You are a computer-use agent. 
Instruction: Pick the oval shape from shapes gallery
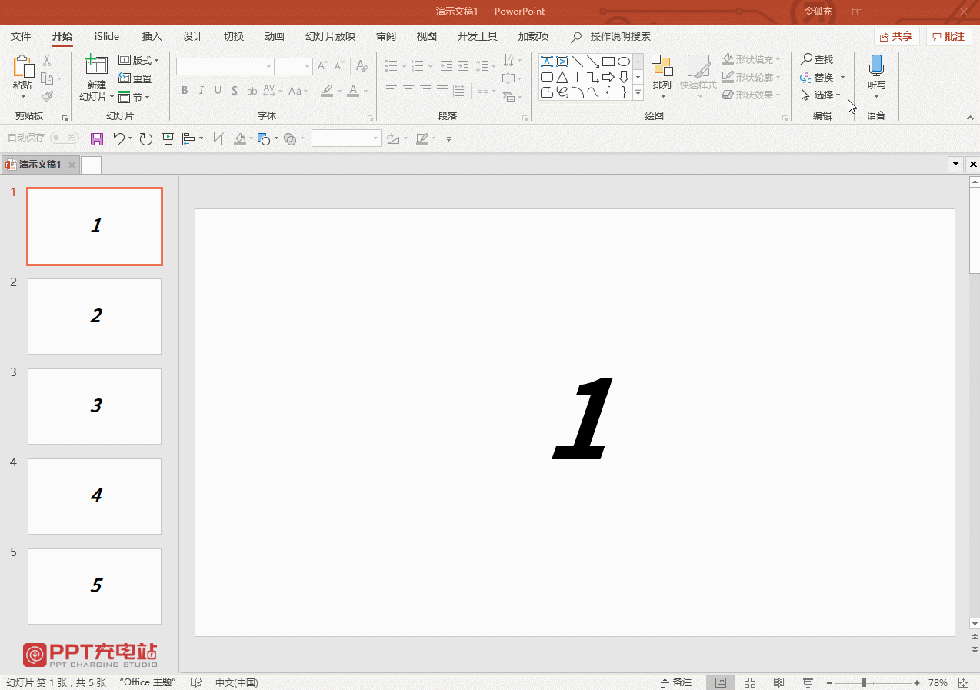pos(624,62)
